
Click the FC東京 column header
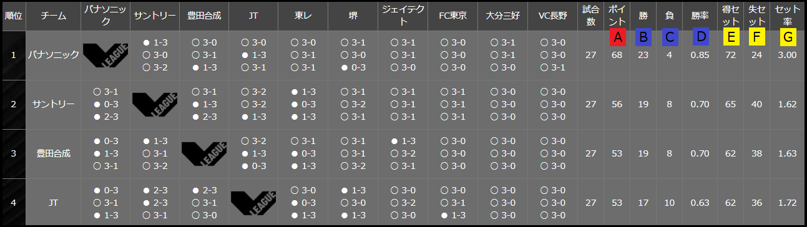(x=452, y=16)
